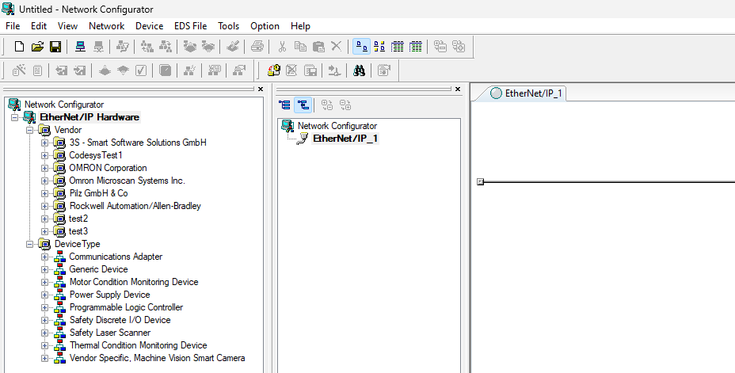Select Power Supply Device entry
The image size is (735, 373).
tap(109, 295)
